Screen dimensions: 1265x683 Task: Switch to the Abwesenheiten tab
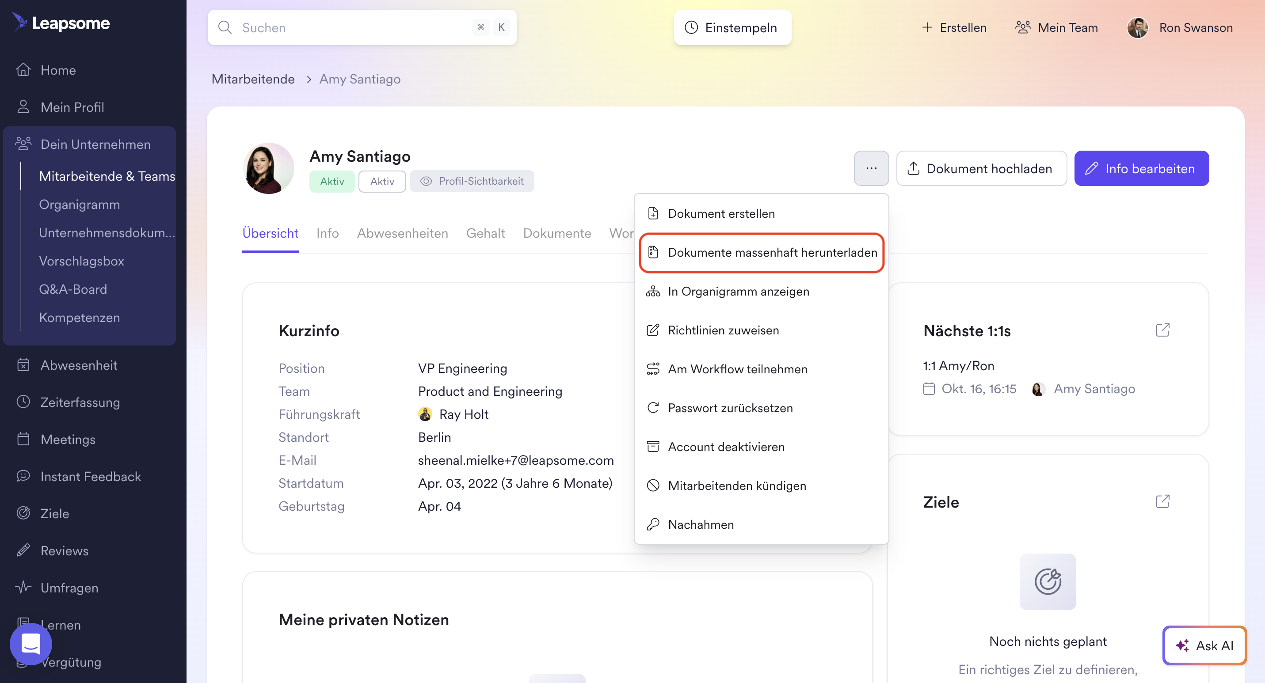(402, 233)
